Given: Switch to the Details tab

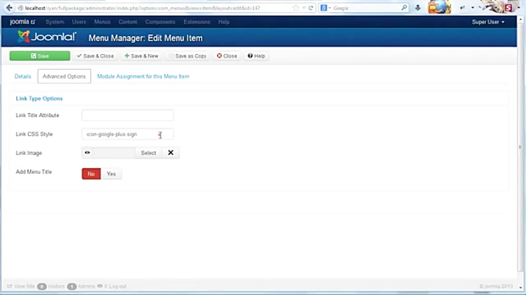Looking at the screenshot, I should [23, 76].
